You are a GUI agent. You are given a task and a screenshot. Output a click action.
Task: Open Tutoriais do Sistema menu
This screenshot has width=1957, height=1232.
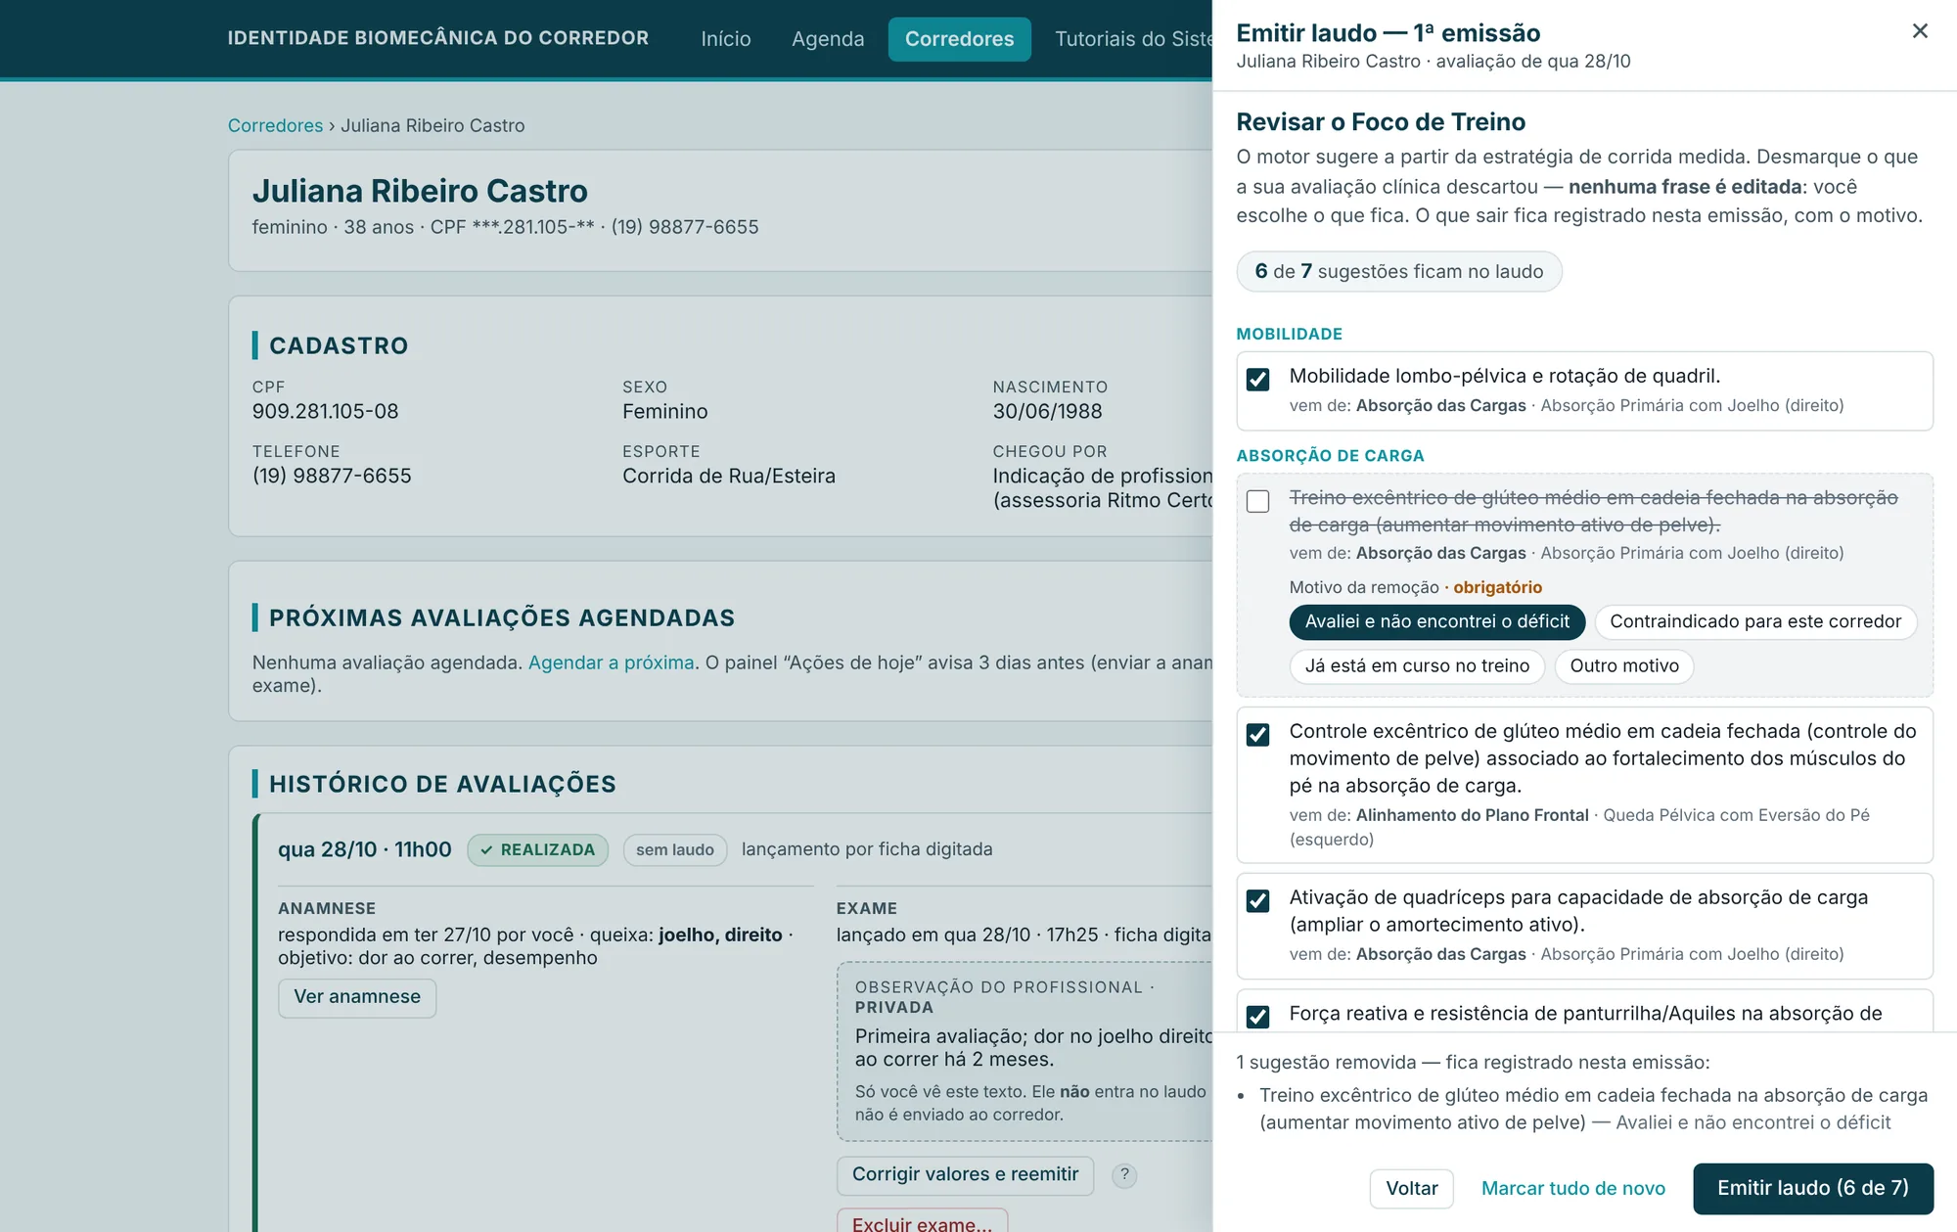(1133, 39)
